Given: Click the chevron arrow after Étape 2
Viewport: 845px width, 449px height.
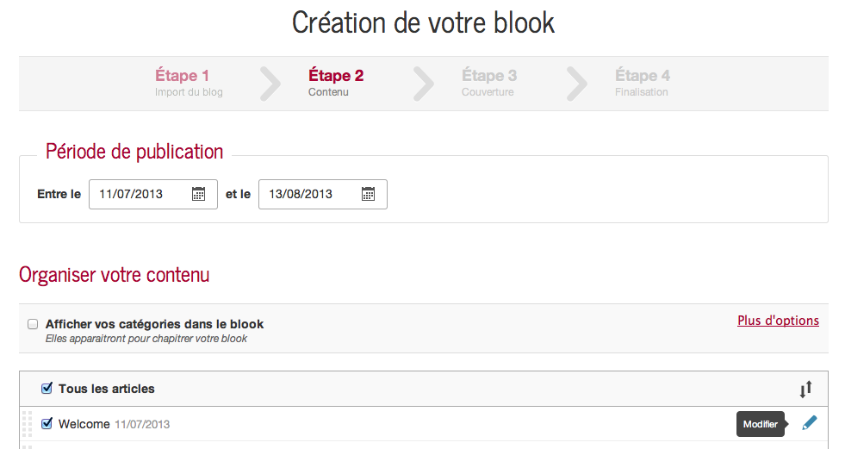Looking at the screenshot, I should pyautogui.click(x=424, y=83).
